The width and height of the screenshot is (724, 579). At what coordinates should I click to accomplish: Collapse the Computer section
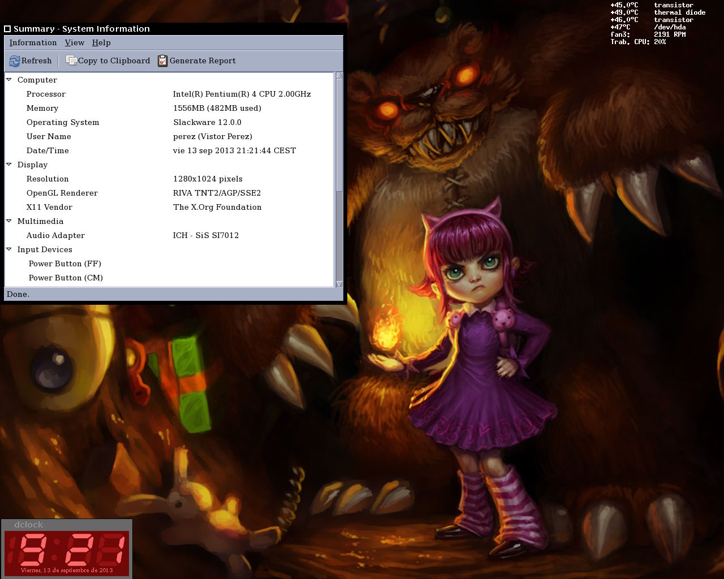(9, 80)
